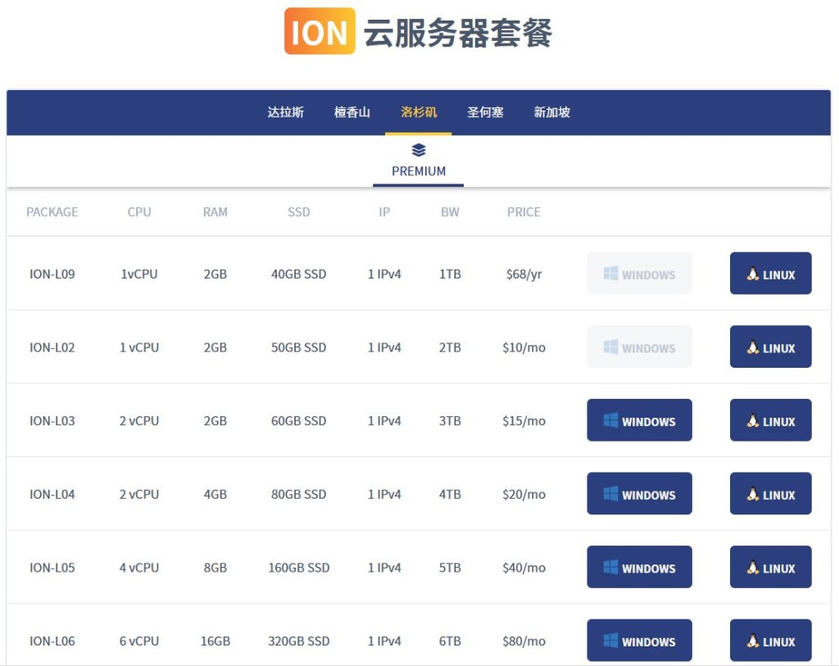839x666 pixels.
Task: Select the Windows icon on ION-L03 row
Action: 610,420
